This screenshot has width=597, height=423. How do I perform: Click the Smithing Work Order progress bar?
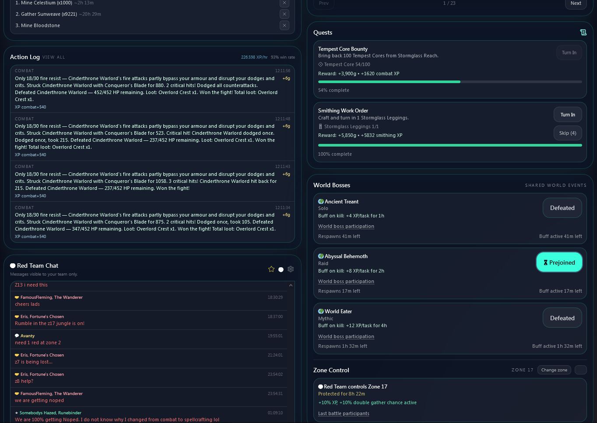pos(450,145)
